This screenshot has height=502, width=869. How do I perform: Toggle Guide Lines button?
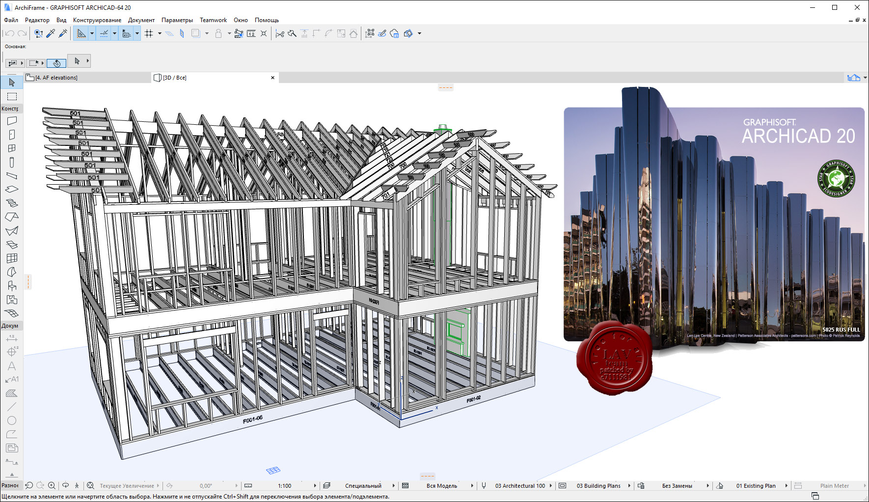pos(81,33)
